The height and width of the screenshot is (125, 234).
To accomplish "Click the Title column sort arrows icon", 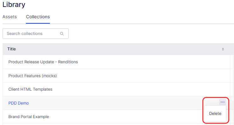I will (223, 49).
